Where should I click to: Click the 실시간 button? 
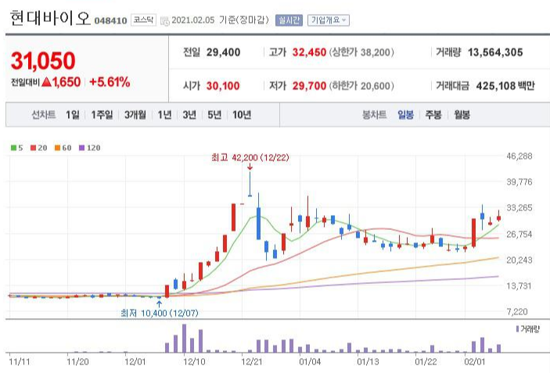click(289, 20)
